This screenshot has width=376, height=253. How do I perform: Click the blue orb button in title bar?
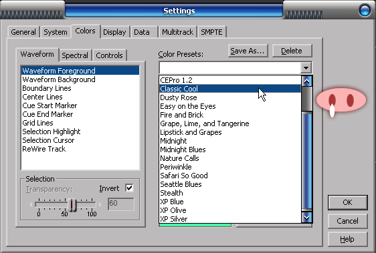click(x=365, y=10)
